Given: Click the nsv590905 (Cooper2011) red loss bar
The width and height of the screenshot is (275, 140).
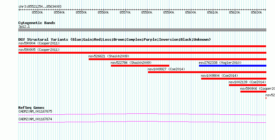Looking at the screenshot, I should click(x=142, y=53).
